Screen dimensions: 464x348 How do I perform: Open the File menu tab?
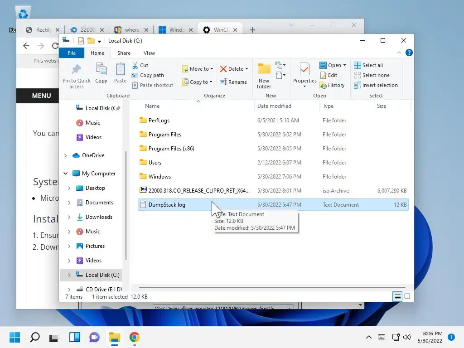72,53
